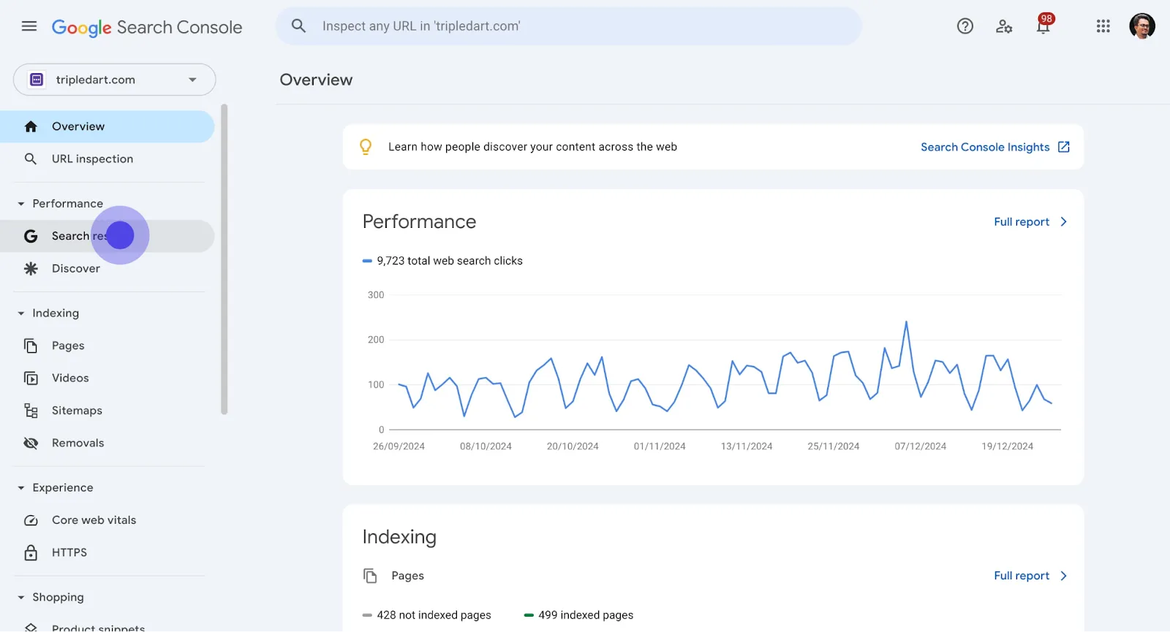
Task: Click the Inspect any URL search field
Action: (569, 26)
